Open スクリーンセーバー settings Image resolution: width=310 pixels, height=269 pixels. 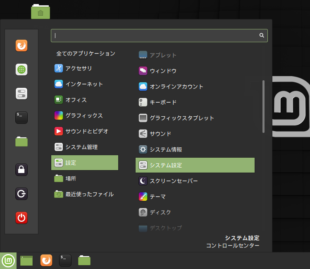click(x=195, y=181)
